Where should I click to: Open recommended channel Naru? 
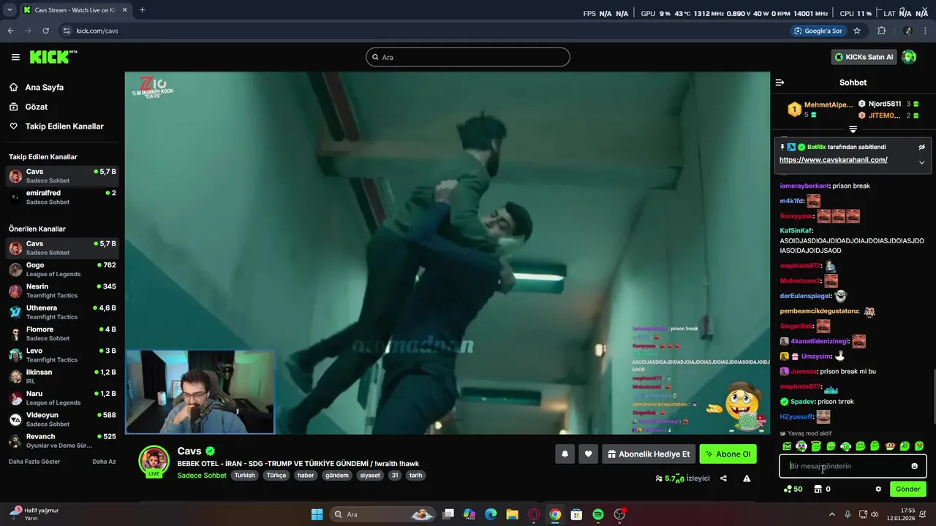point(62,398)
